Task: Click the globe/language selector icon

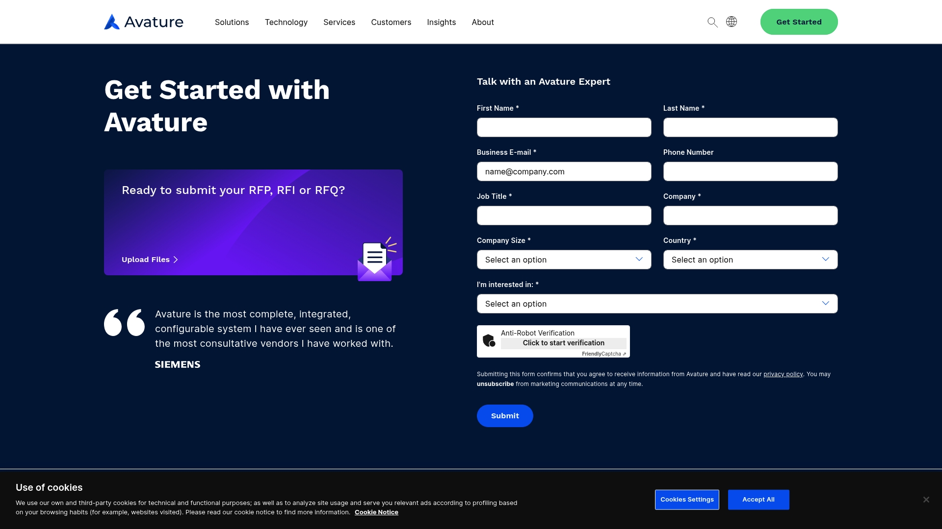Action: [732, 22]
